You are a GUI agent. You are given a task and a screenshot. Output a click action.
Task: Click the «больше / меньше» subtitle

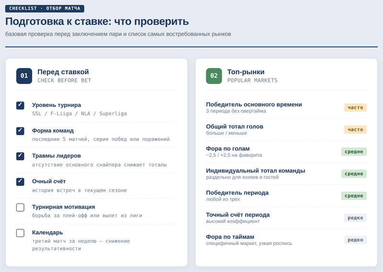(226, 133)
